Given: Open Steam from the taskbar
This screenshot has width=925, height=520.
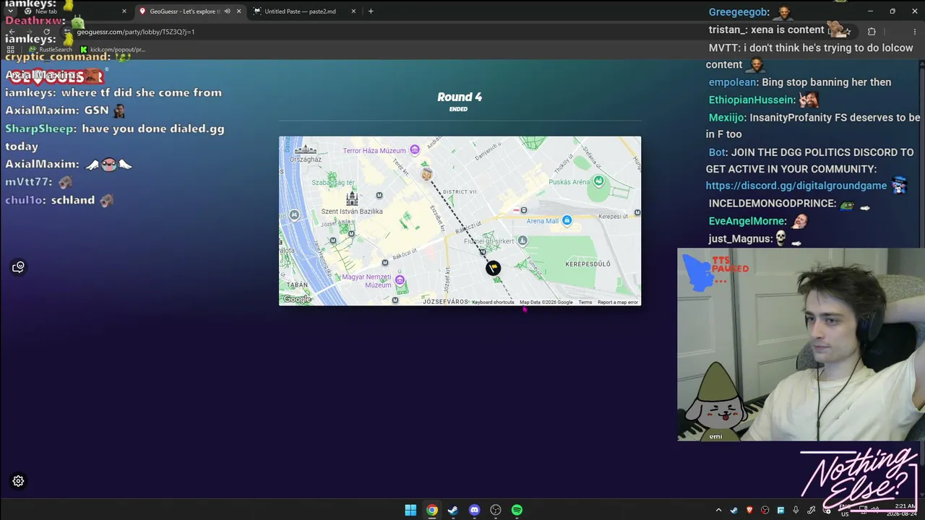Looking at the screenshot, I should 453,510.
